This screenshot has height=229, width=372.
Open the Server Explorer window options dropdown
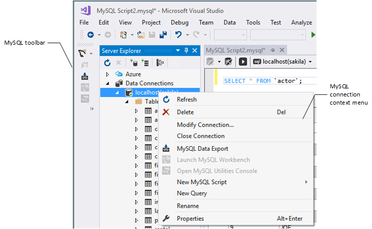178,50
